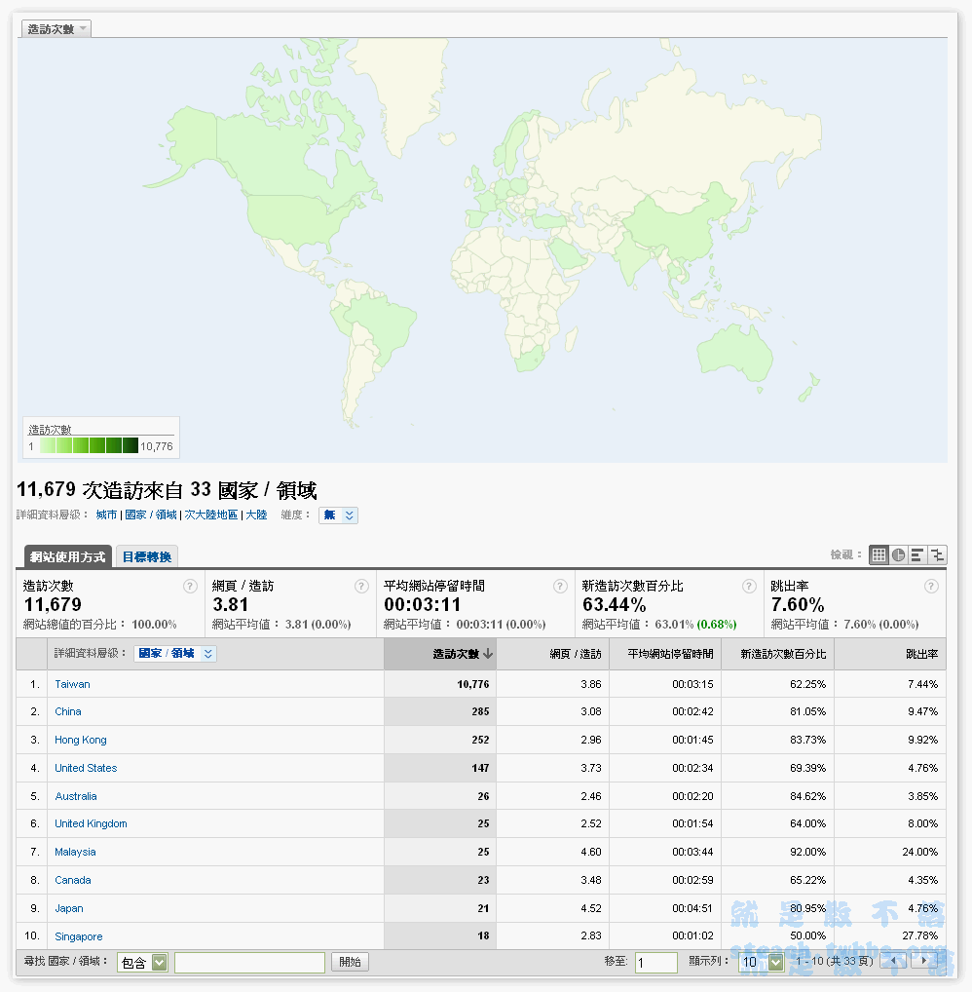
Task: Open the 造訪次數 map metric dropdown
Action: pyautogui.click(x=56, y=29)
